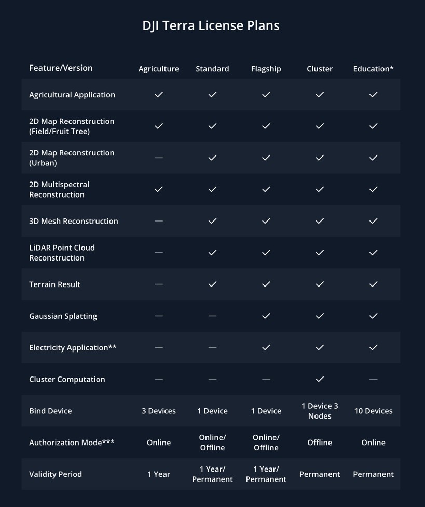This screenshot has height=507, width=425.
Task: Click the Education dash for Cluster Computation
Action: [373, 379]
